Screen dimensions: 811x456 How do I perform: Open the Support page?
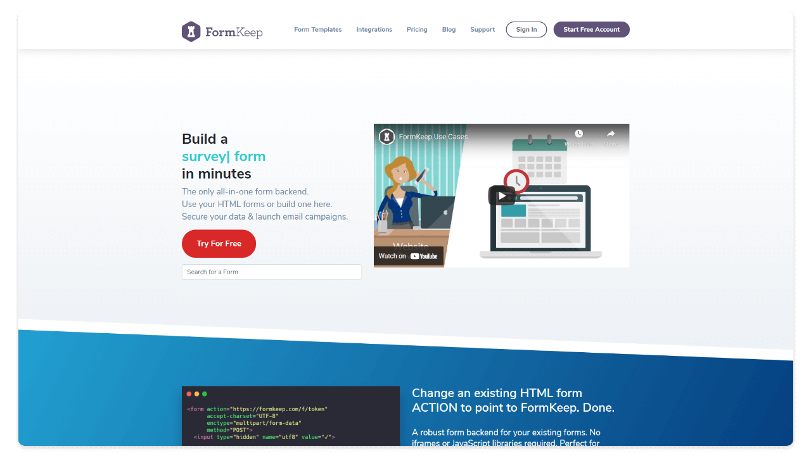pos(482,30)
